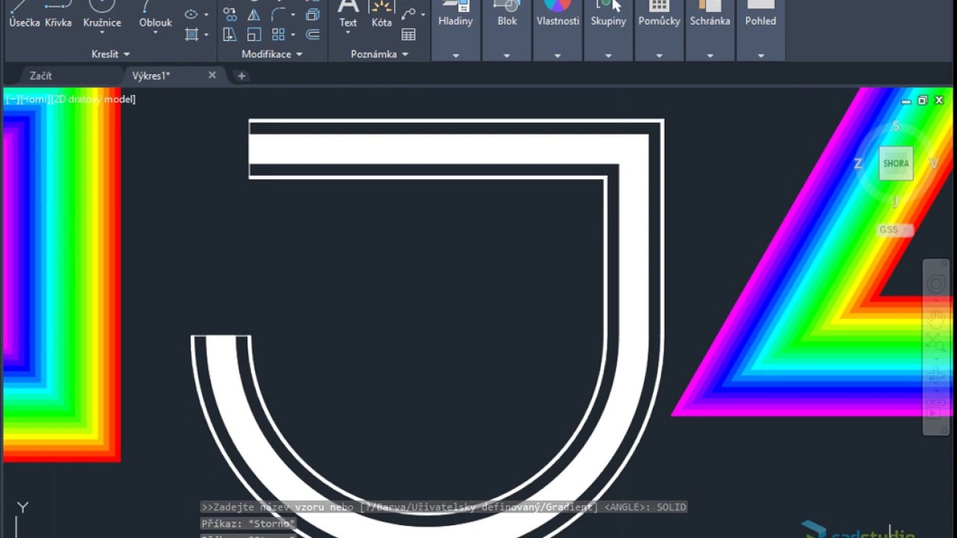This screenshot has width=957, height=538.
Task: Open the ellipse tool dropdown arrow
Action: [206, 15]
